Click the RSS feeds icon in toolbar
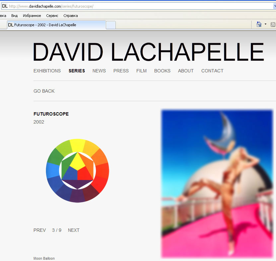The height and width of the screenshot is (261, 276). 273,25
